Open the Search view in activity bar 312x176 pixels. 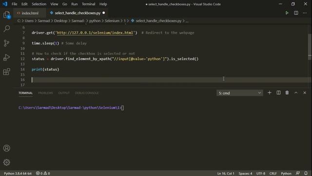[6, 29]
